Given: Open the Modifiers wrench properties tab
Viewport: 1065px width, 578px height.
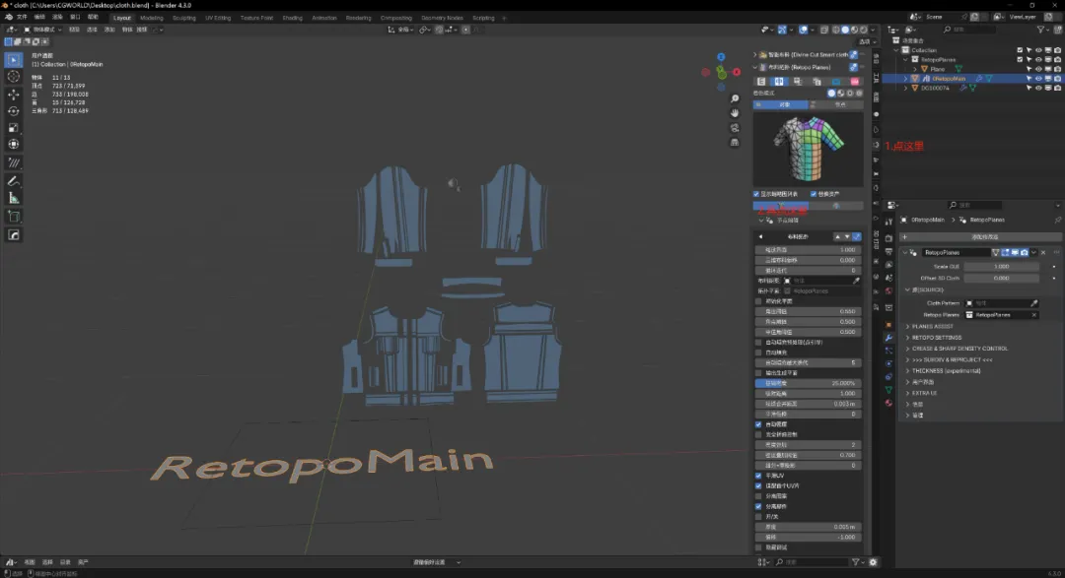Looking at the screenshot, I should (888, 338).
